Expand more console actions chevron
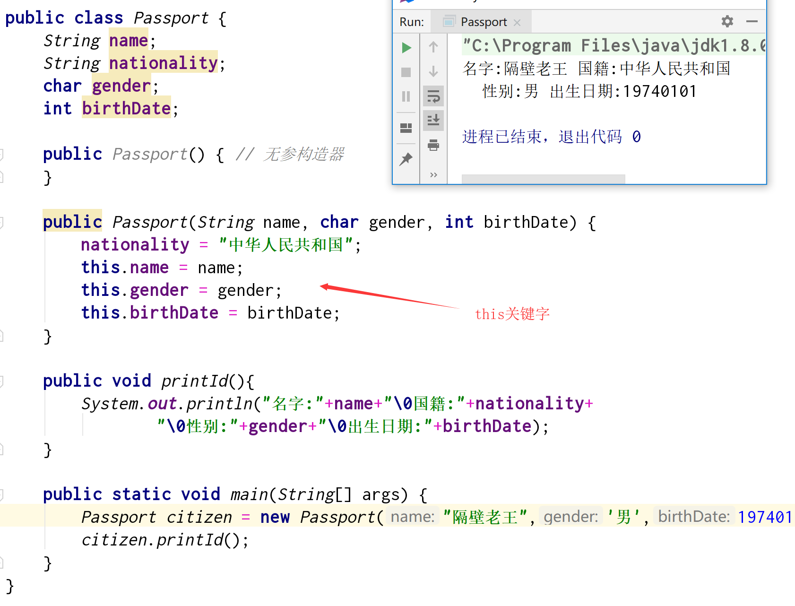795x606 pixels. [x=433, y=175]
